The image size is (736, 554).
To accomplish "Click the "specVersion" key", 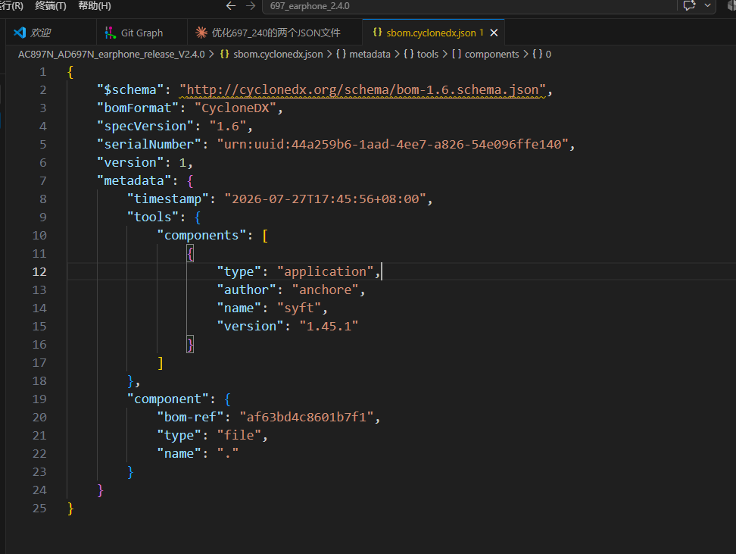I will (x=145, y=127).
